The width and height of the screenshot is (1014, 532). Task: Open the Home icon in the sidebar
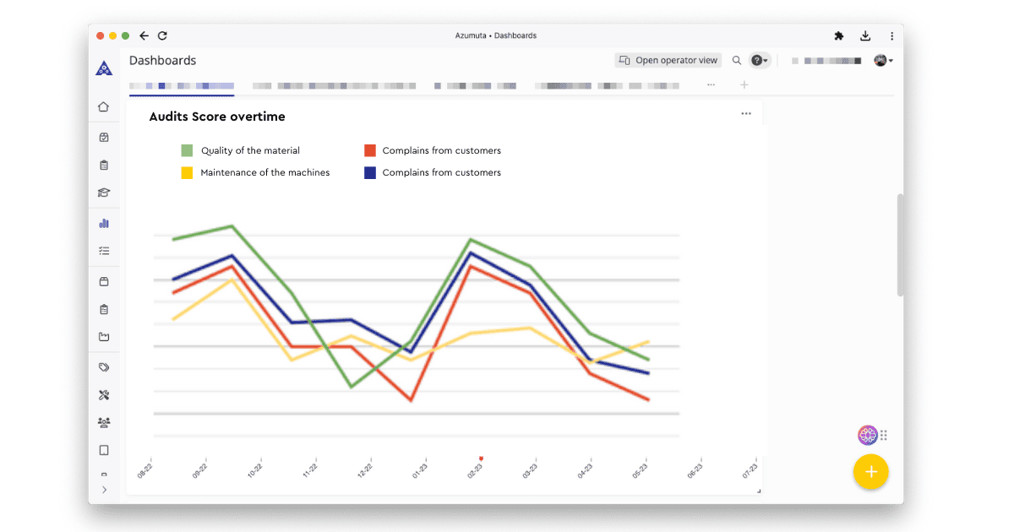coord(104,107)
